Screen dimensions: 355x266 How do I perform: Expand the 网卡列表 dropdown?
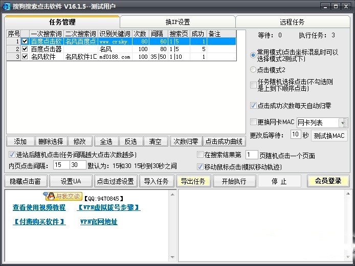(x=342, y=123)
